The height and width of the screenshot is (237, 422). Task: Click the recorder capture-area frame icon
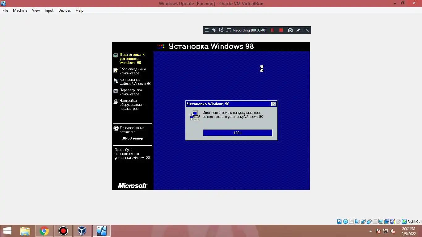click(x=229, y=30)
